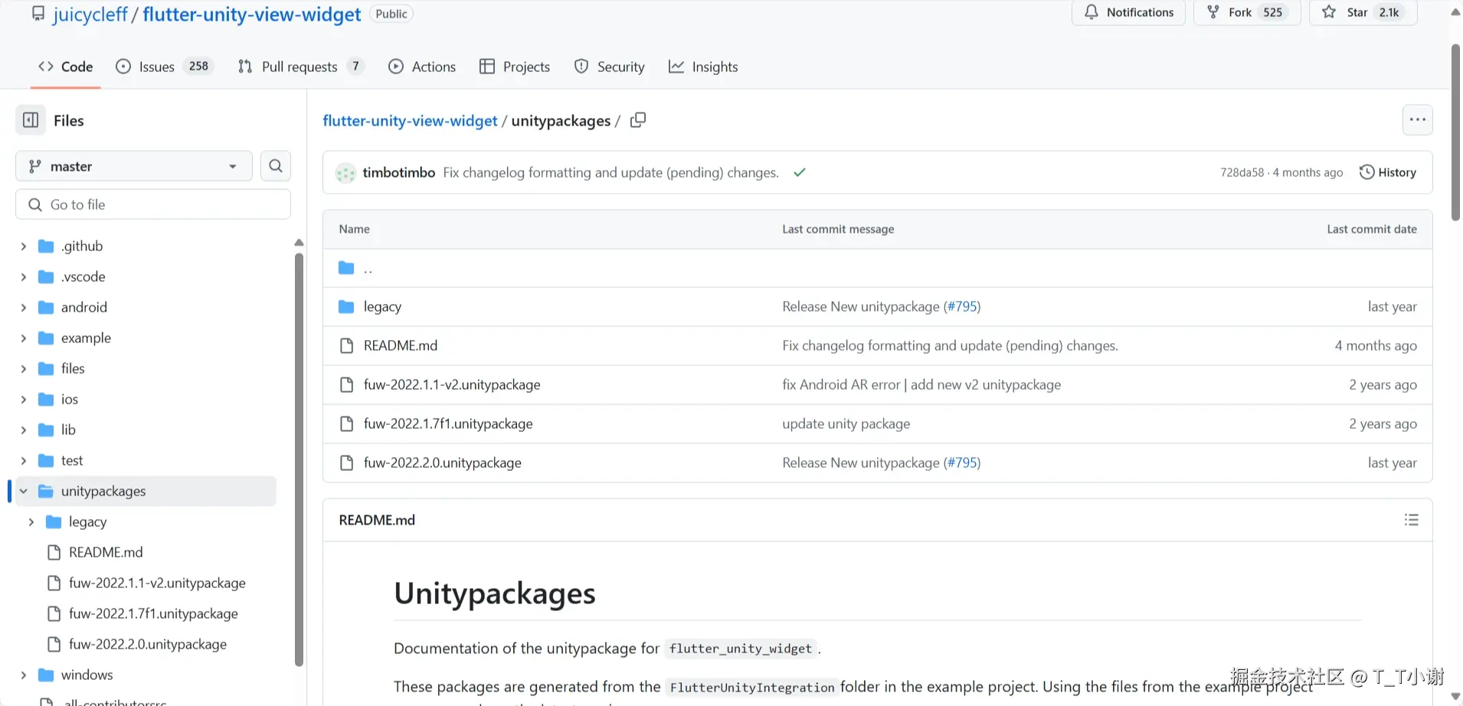Click the green commit status checkmark
Viewport: 1463px width, 706px height.
pos(800,172)
